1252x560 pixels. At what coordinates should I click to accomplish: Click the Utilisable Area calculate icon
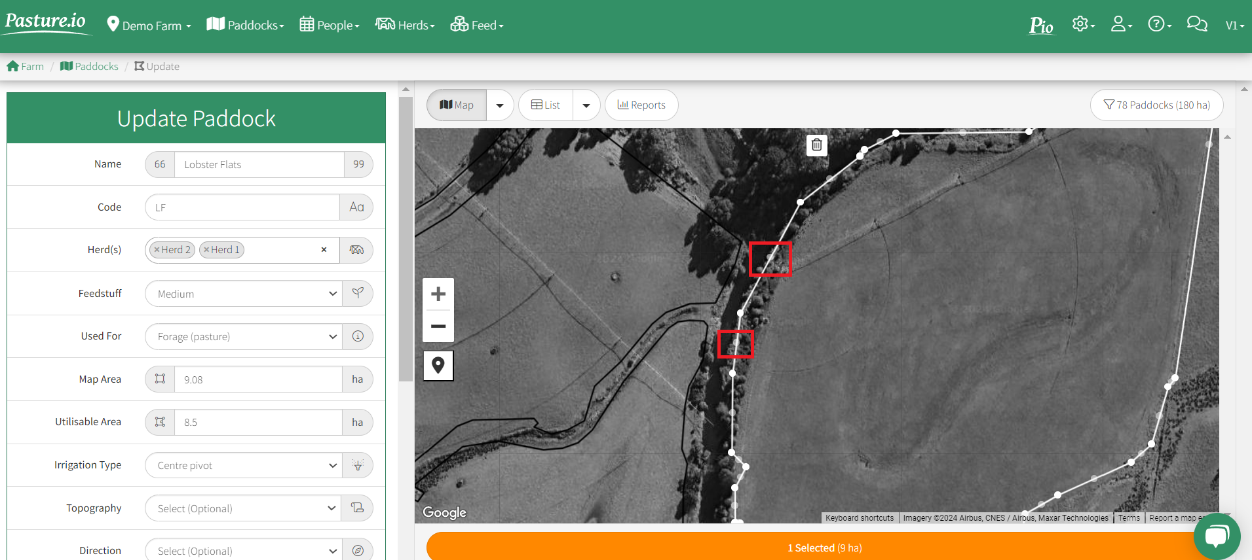(x=160, y=422)
